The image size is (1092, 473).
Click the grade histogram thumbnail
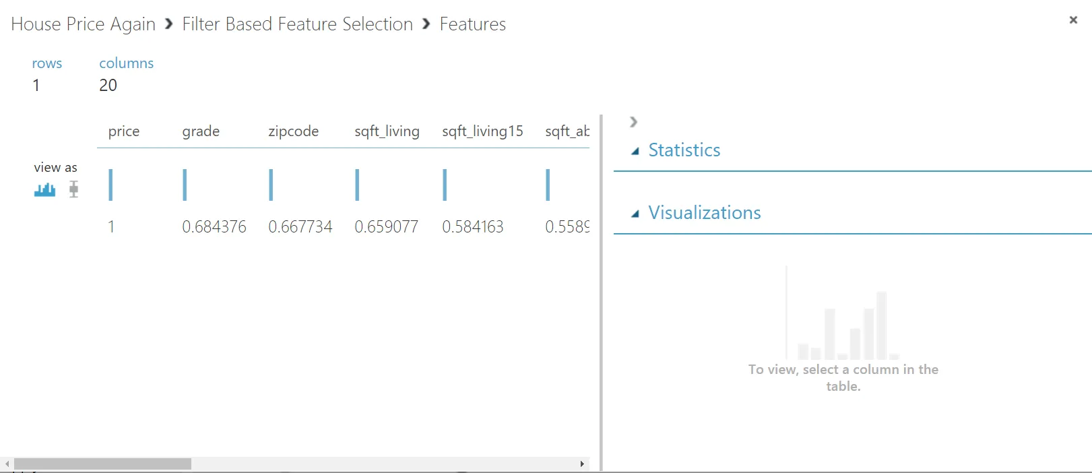pos(185,185)
